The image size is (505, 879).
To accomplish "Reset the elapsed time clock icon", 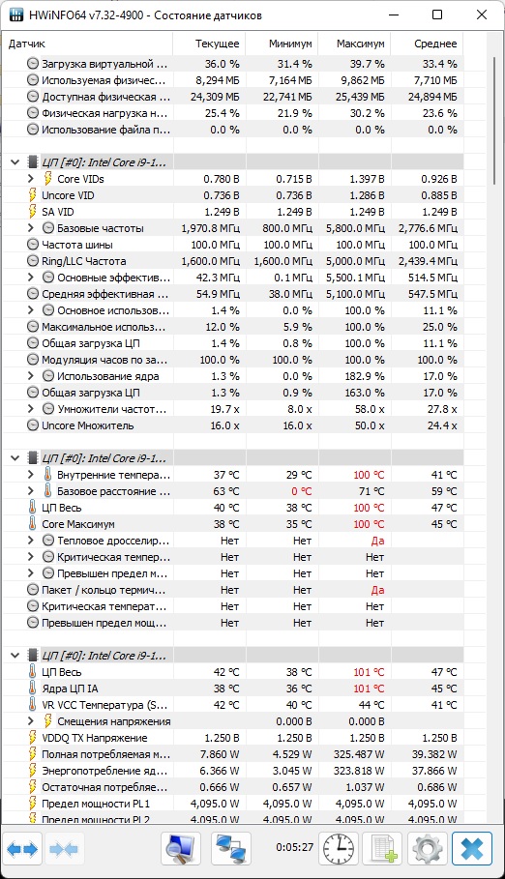I will (x=339, y=849).
